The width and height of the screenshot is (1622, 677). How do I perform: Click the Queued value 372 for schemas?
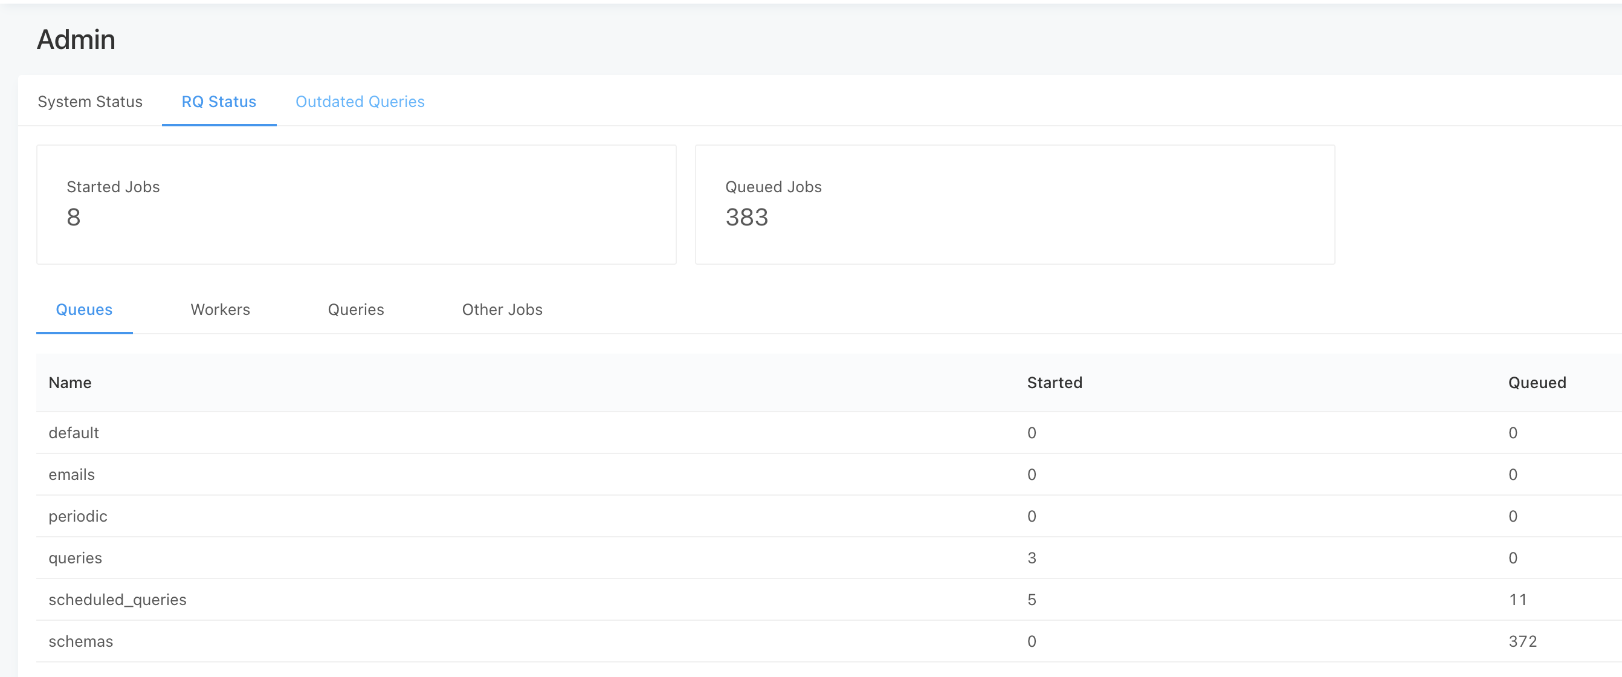[x=1522, y=641]
